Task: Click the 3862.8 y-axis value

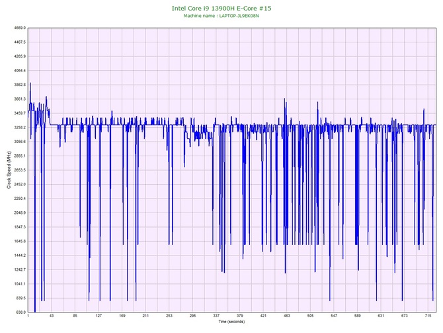Action: pos(20,85)
